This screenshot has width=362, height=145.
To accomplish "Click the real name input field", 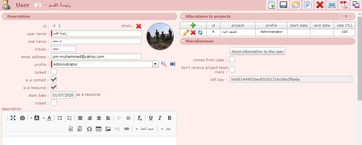I will click(96, 41).
